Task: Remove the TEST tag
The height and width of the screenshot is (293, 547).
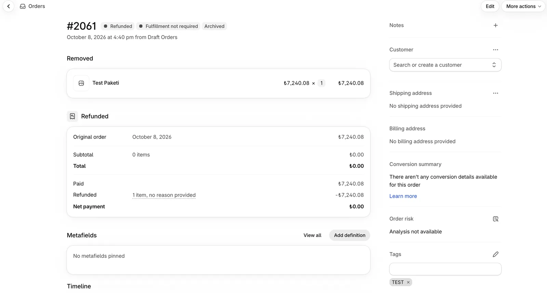Action: tap(408, 282)
